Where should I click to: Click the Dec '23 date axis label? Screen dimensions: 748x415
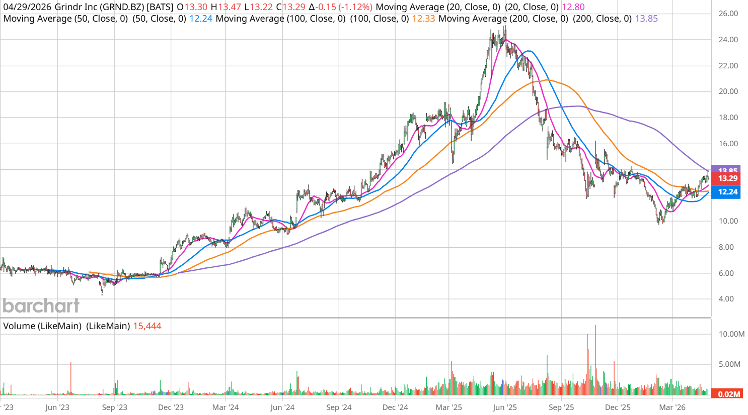pyautogui.click(x=171, y=407)
